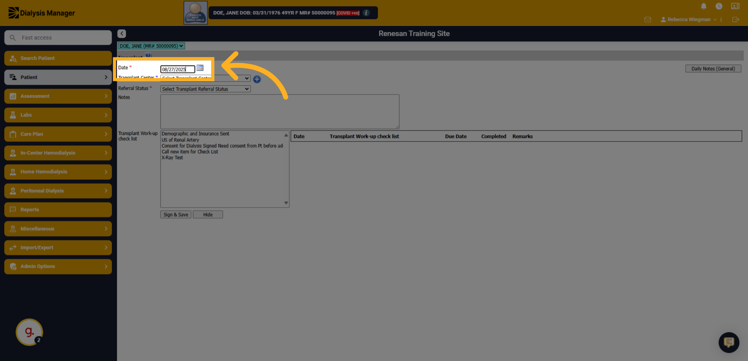The image size is (748, 361).
Task: Click inside the Notes text area
Action: (x=280, y=112)
